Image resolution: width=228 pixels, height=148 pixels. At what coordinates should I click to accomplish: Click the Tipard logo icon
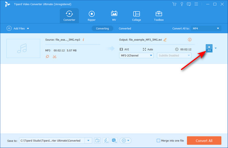[x=7, y=4]
